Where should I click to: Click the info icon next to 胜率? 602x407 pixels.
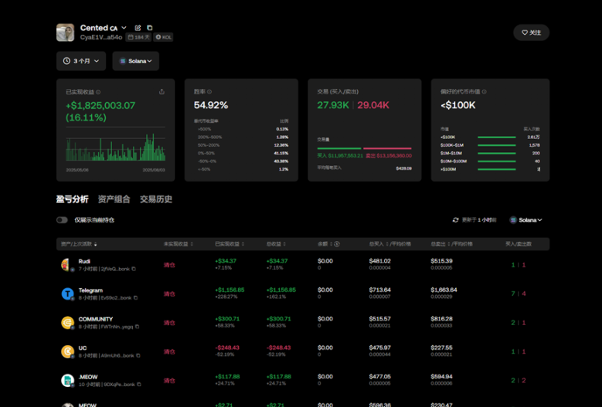click(x=209, y=92)
